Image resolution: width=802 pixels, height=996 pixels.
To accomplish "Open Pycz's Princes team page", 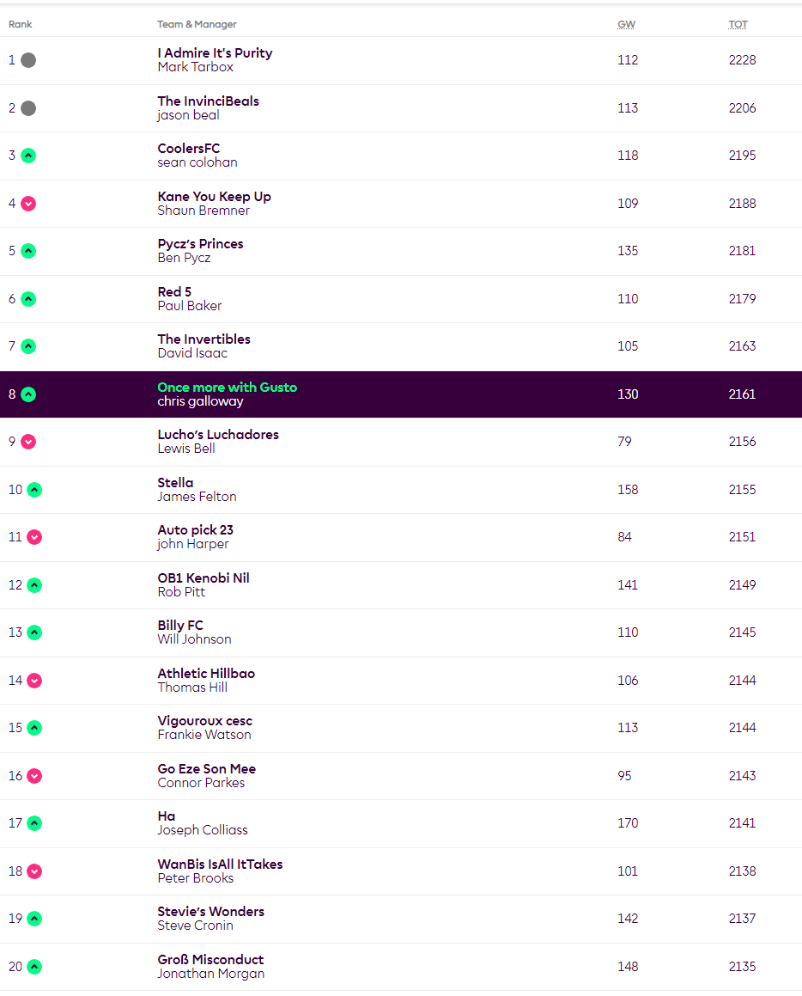I will pyautogui.click(x=200, y=244).
